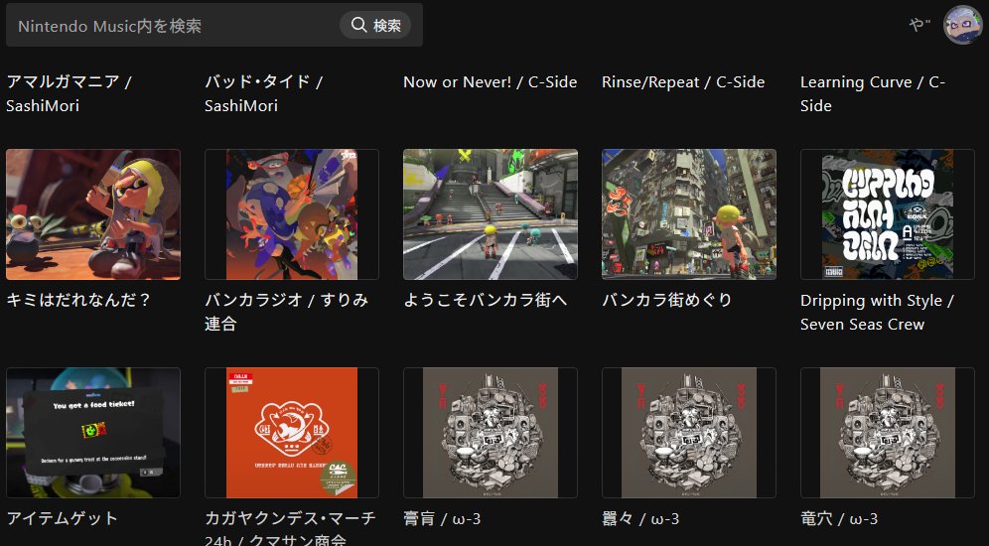Screen dimensions: 989x546
Task: Open the Rinse/Repeat / C-Side title
Action: pyautogui.click(x=683, y=82)
